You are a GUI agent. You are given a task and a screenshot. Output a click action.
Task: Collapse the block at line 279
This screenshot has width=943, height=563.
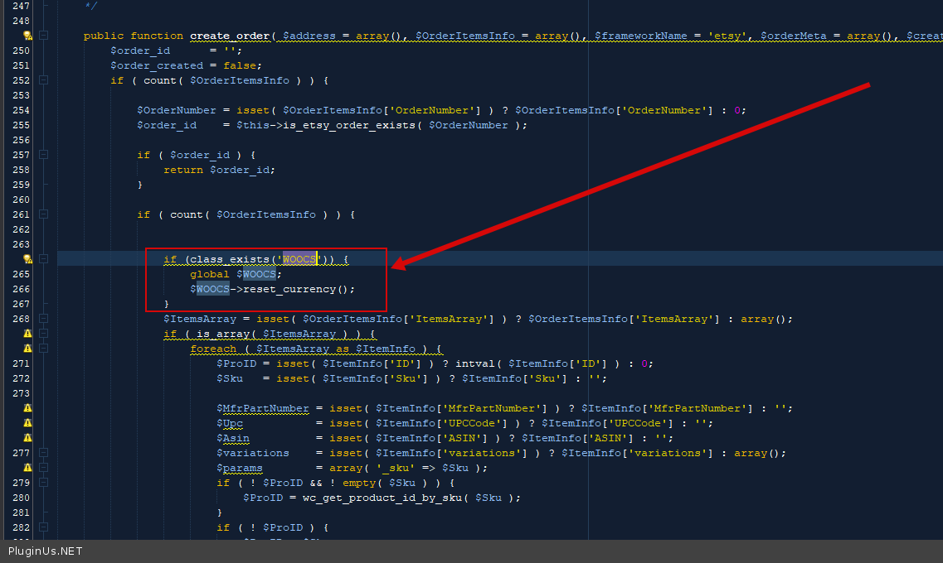tap(43, 483)
